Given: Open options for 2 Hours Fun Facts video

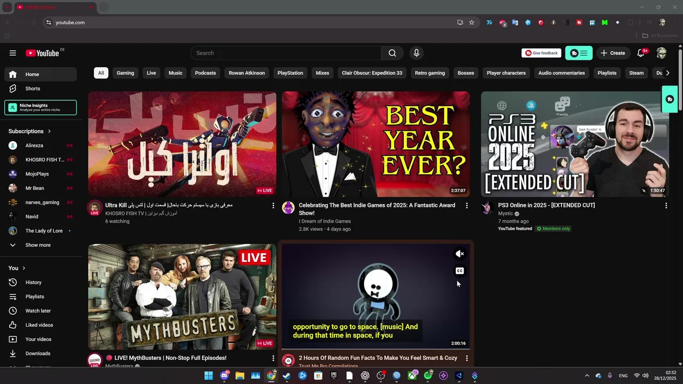Looking at the screenshot, I should 467,358.
